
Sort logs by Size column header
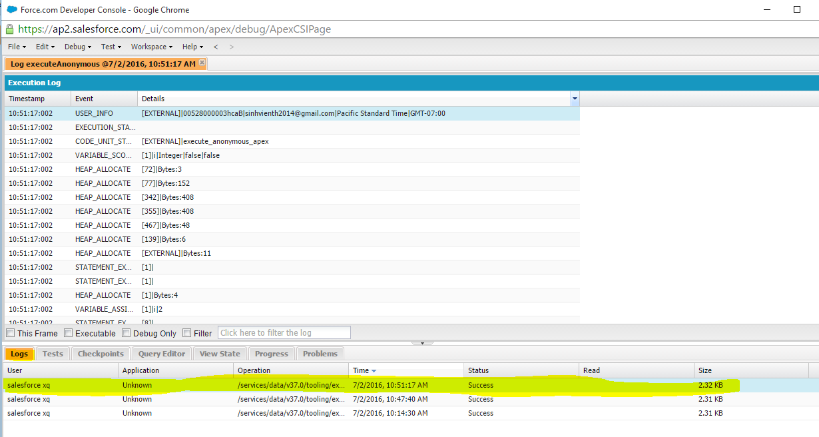coord(752,370)
